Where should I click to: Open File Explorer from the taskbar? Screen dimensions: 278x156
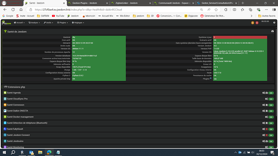40,152
